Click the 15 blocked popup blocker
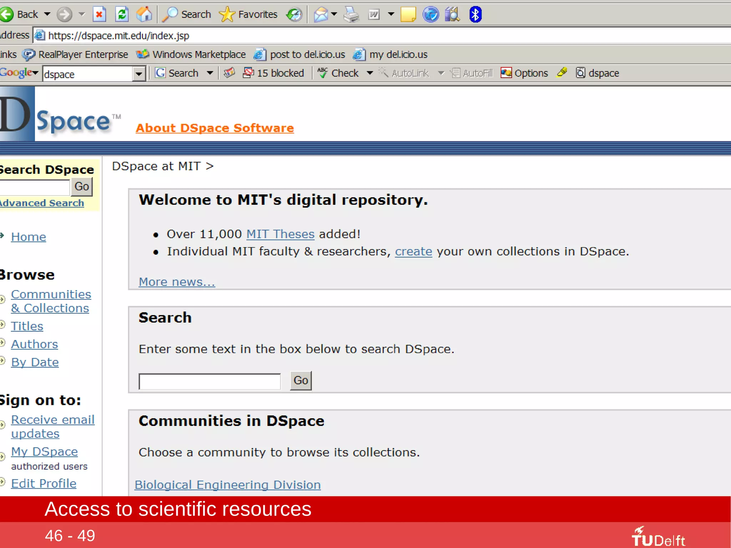 pos(273,73)
